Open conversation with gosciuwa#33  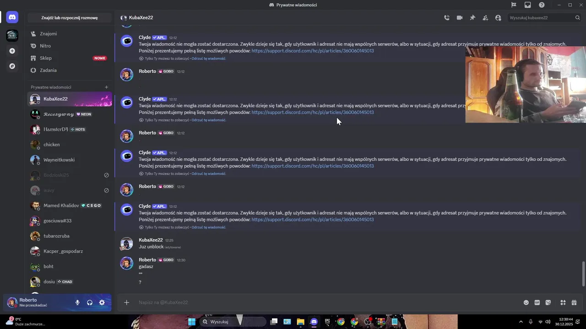(70, 221)
